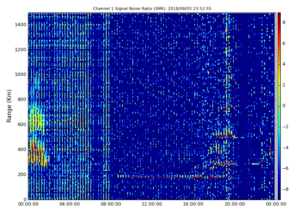Click the 400 tick label on range axis
Screen dimensions: 295x221
coord(22,150)
